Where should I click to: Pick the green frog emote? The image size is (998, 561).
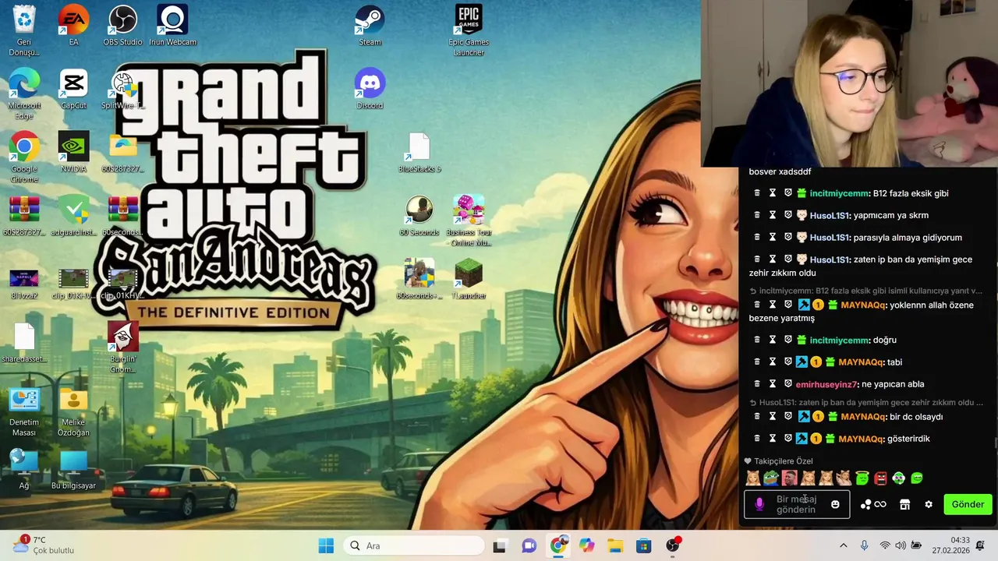[771, 478]
